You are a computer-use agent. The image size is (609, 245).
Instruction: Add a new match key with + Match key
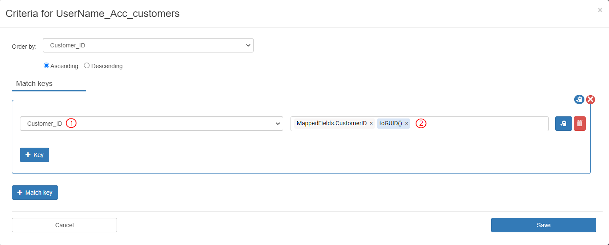coord(35,193)
